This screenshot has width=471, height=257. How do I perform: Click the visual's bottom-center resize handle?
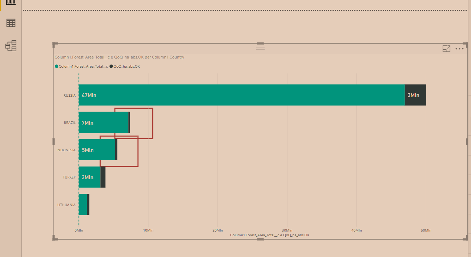tap(260, 239)
